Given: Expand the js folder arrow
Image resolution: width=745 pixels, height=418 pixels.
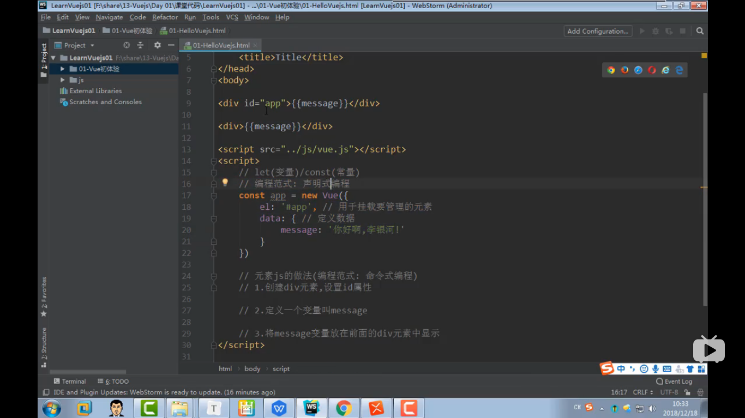Looking at the screenshot, I should pos(63,80).
